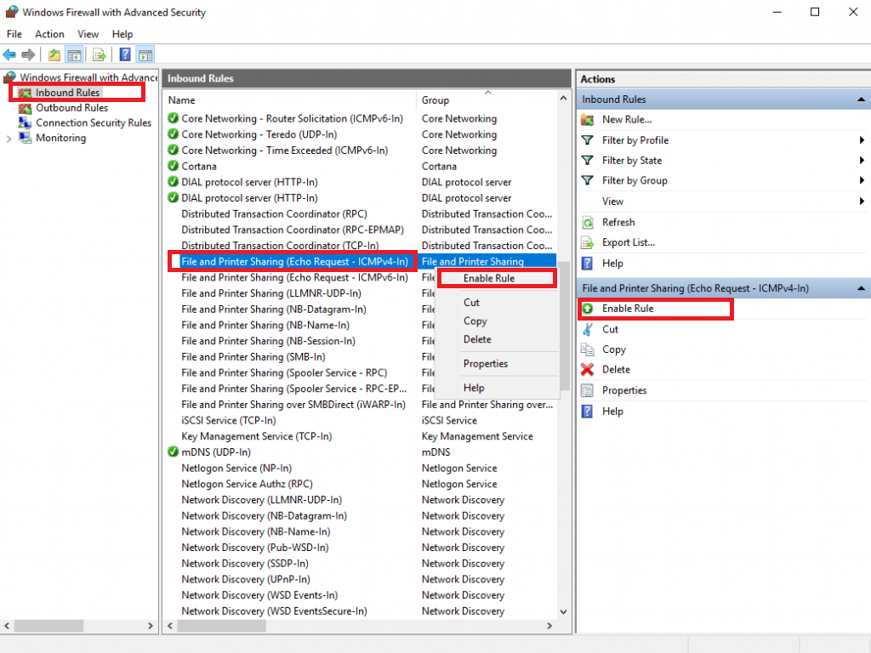Click the Filter by Profile funnel icon
The height and width of the screenshot is (653, 871).
(587, 140)
